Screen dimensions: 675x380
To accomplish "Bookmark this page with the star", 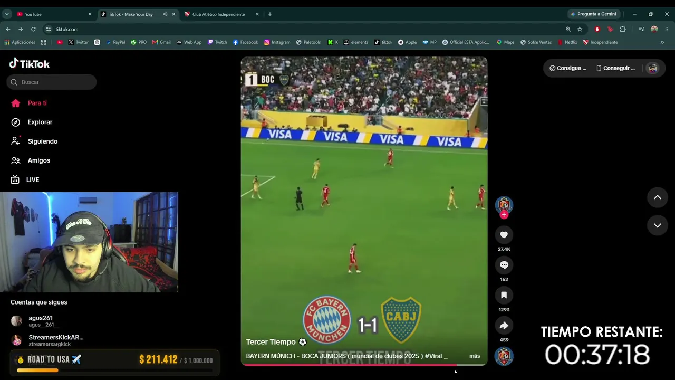I will click(580, 29).
